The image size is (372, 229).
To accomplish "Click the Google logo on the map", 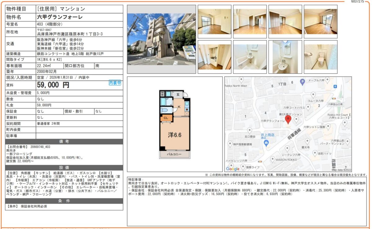I will (x=233, y=169).
